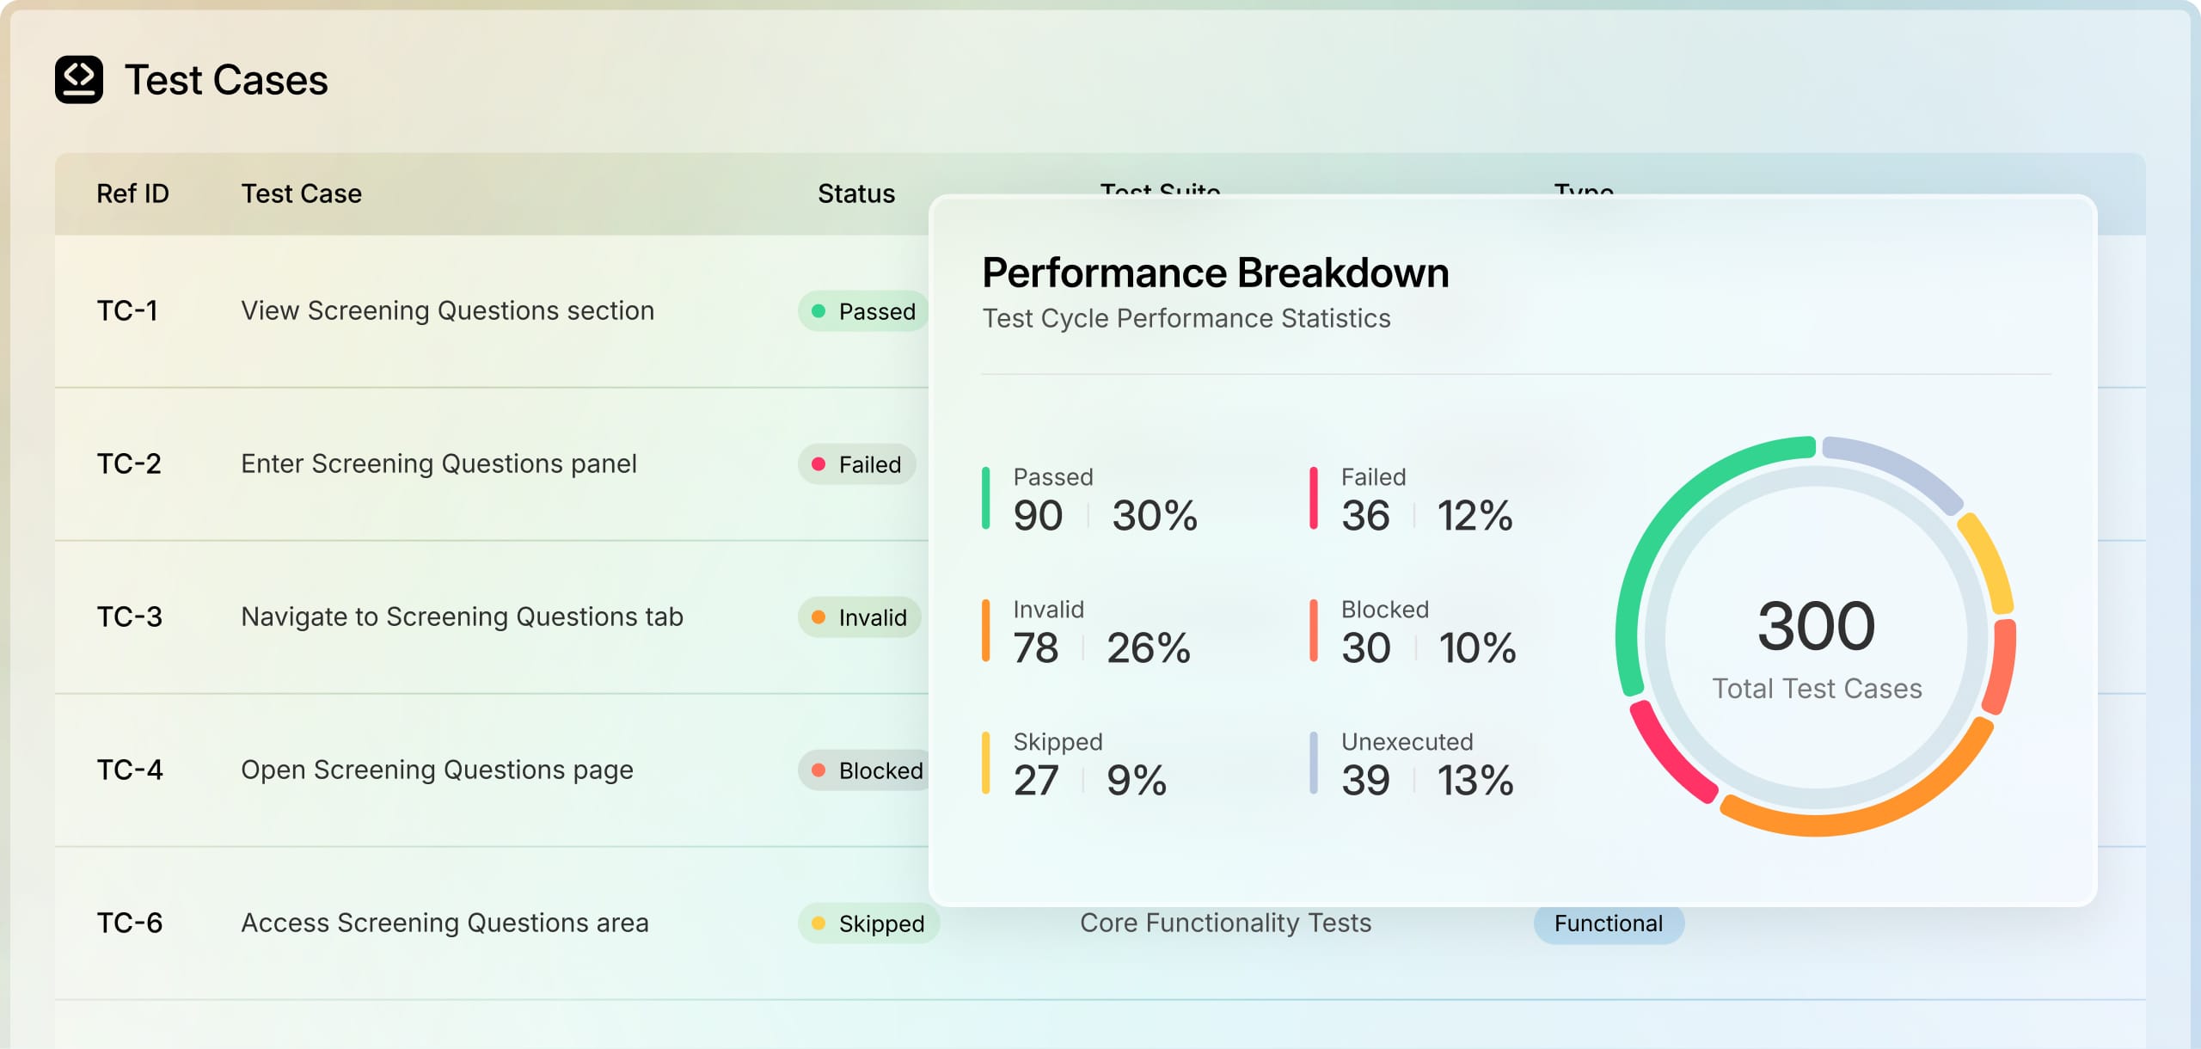This screenshot has height=1049, width=2201.
Task: Click the Failed percentage 12%
Action: click(x=1474, y=516)
